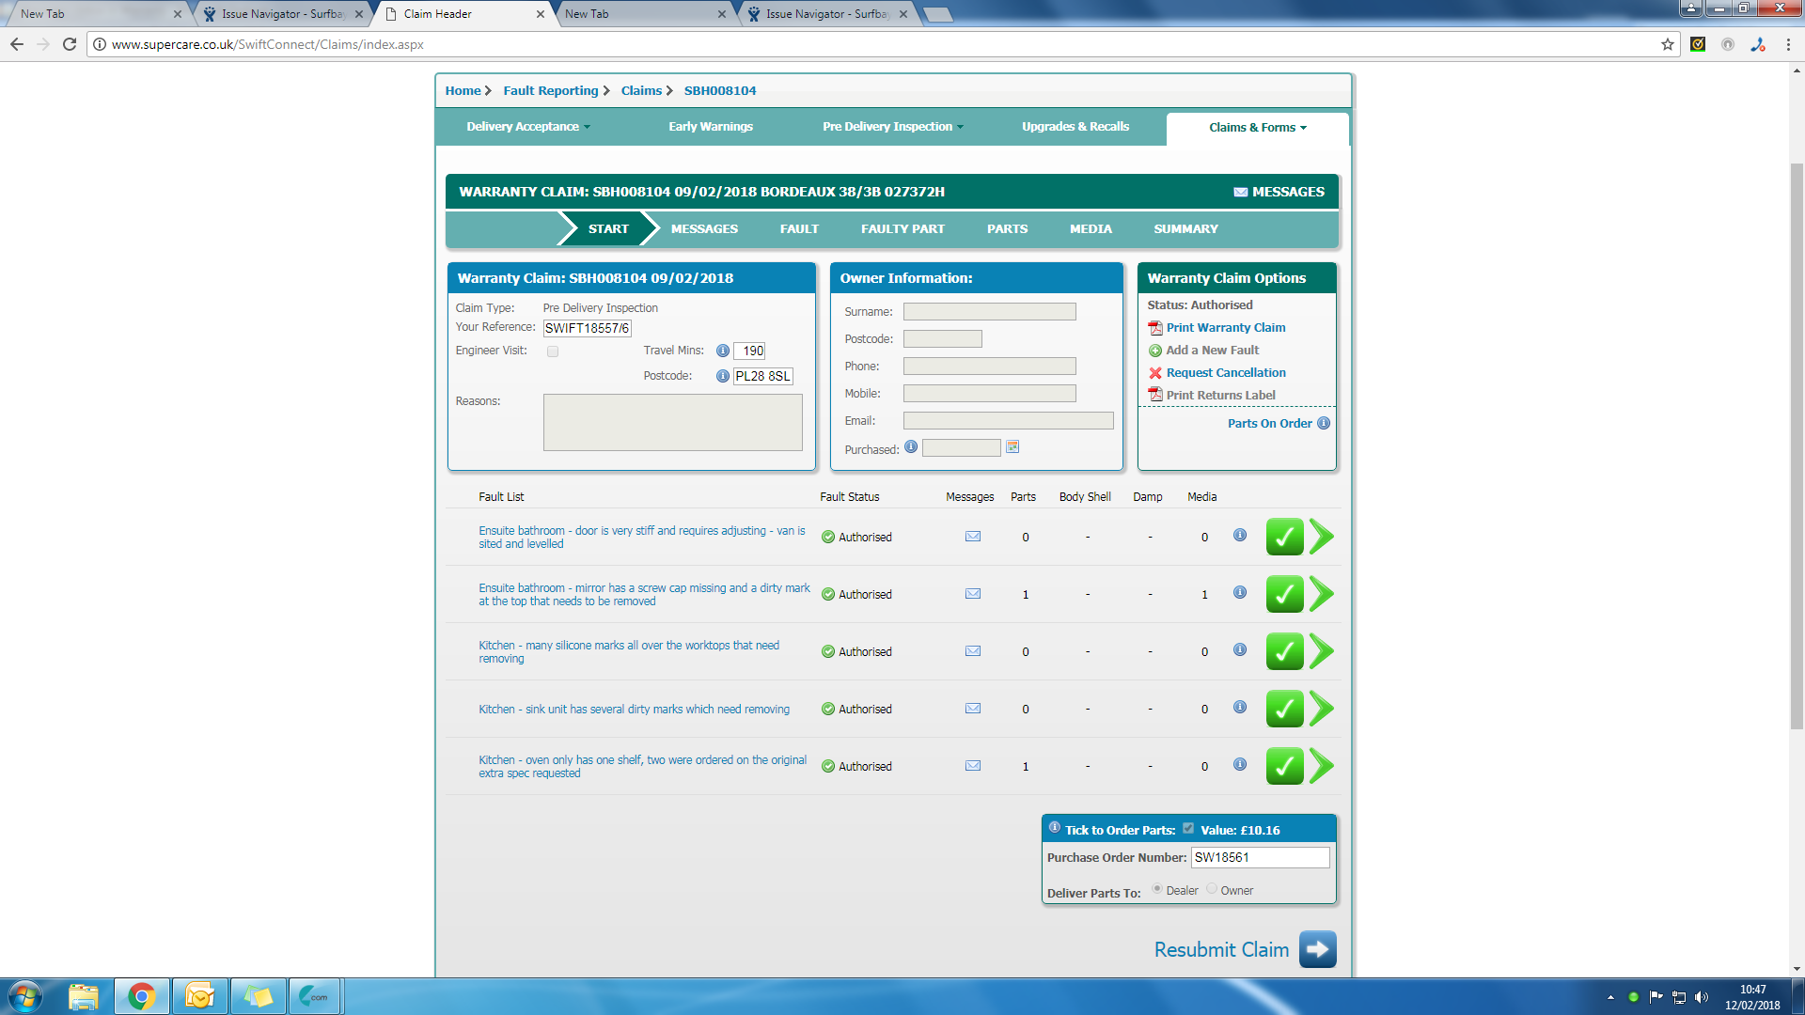
Task: Go to the FAULTY PART step tab
Action: 902,229
